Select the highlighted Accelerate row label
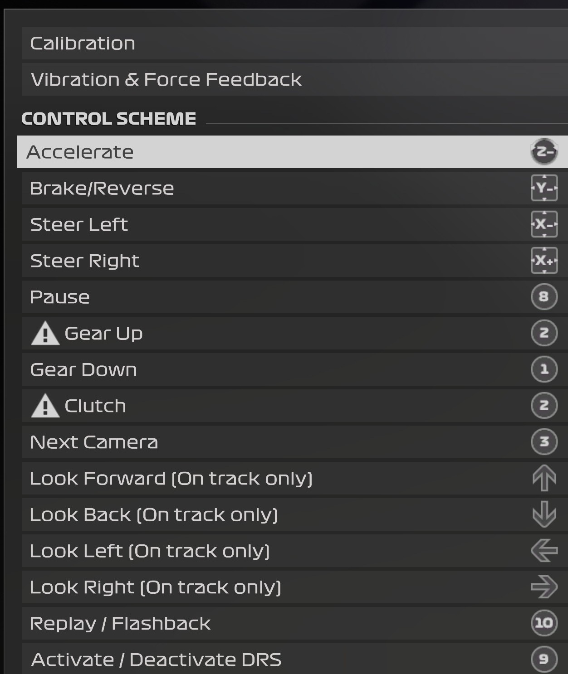 tap(80, 152)
